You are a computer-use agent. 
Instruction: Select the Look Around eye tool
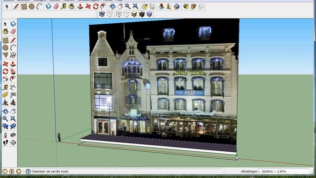click(x=13, y=135)
